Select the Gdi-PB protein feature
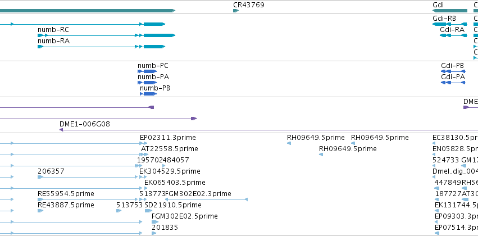The image size is (478, 236). coord(453,71)
